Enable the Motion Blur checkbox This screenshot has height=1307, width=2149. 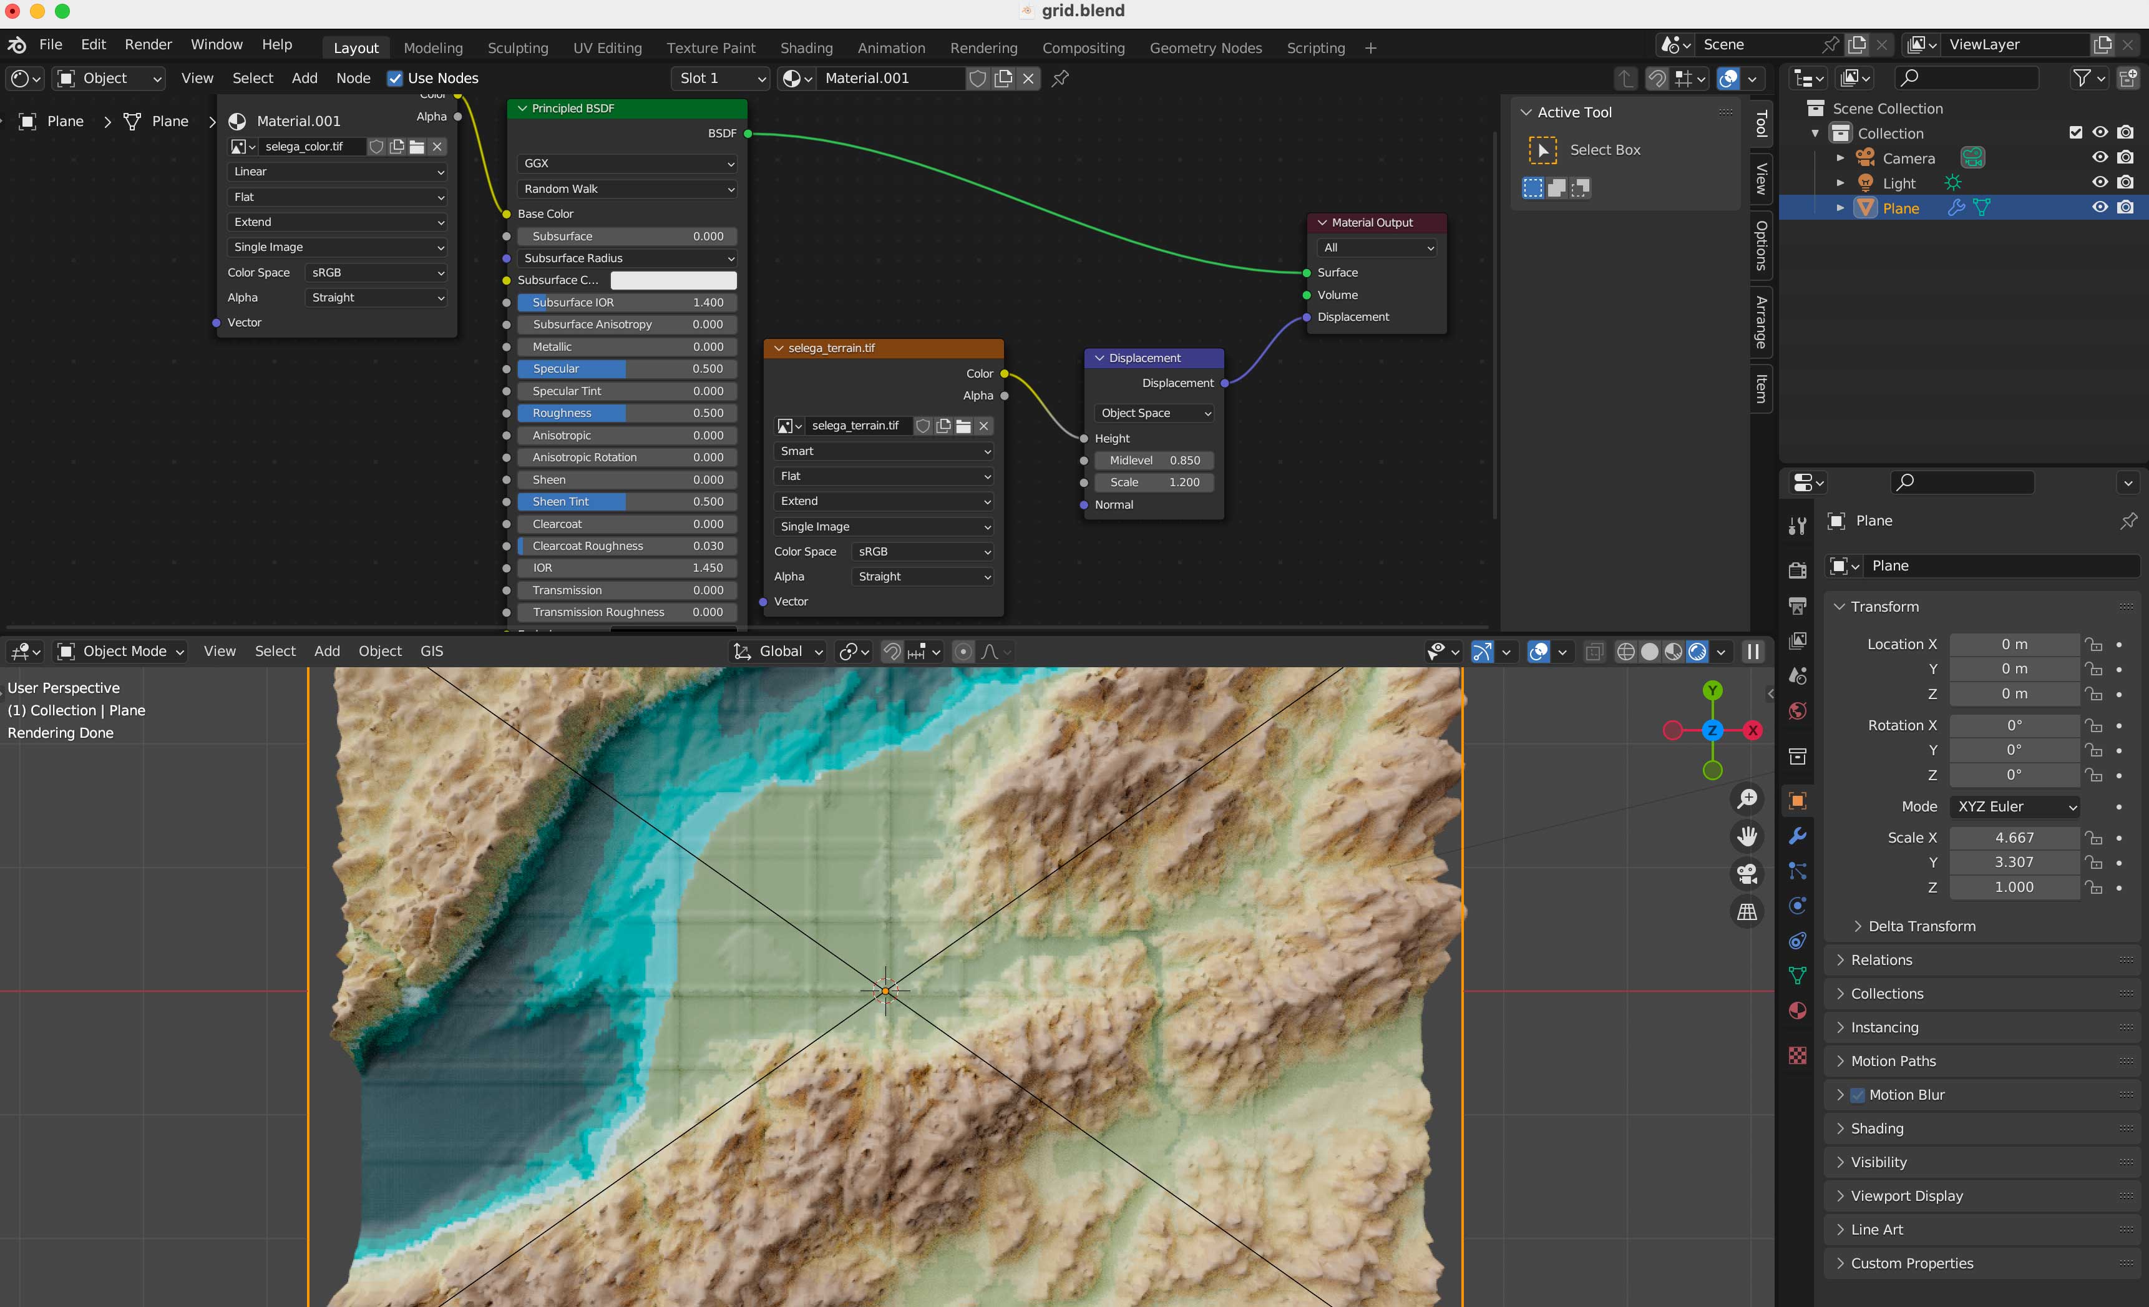1858,1095
